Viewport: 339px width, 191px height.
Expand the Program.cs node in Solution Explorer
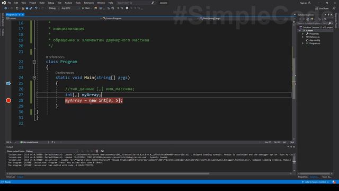(x=302, y=44)
